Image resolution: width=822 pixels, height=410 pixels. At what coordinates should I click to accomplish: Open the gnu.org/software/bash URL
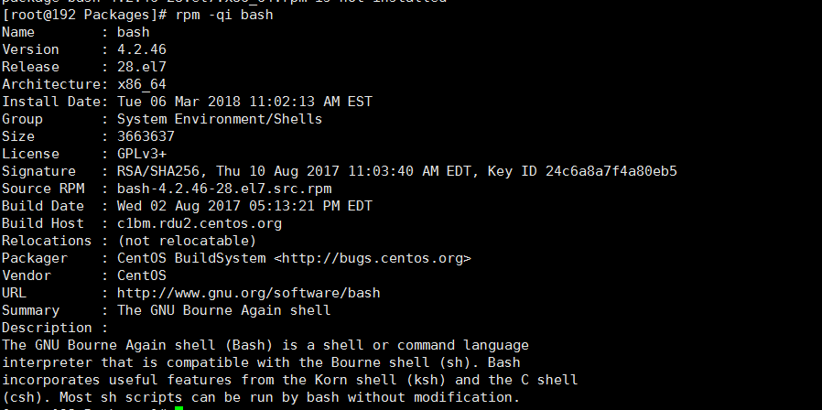coord(248,293)
